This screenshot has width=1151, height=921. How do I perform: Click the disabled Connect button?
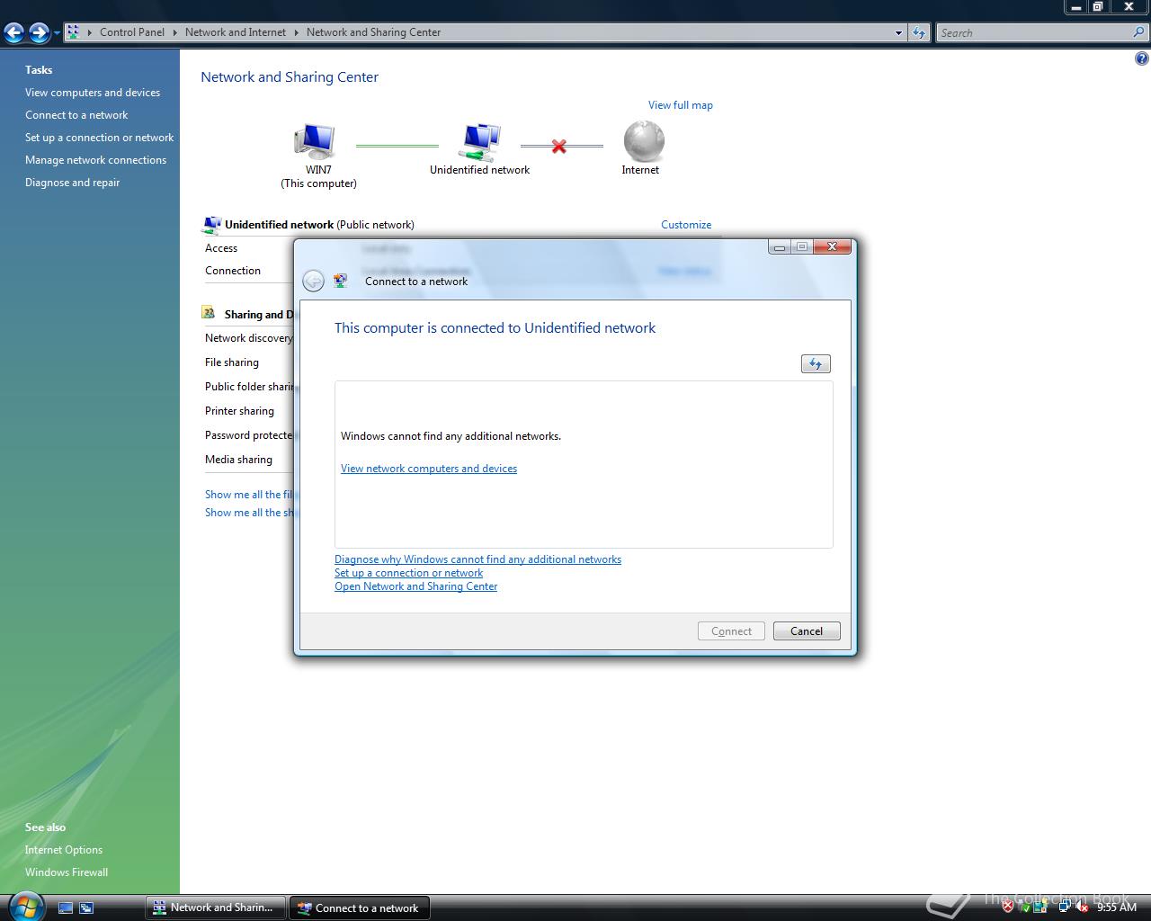(731, 631)
